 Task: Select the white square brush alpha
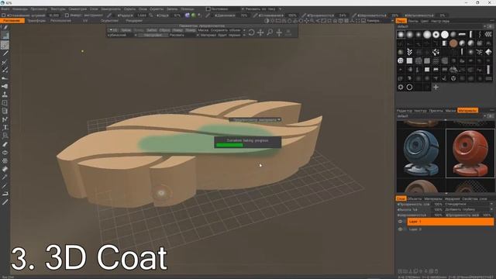[409, 60]
